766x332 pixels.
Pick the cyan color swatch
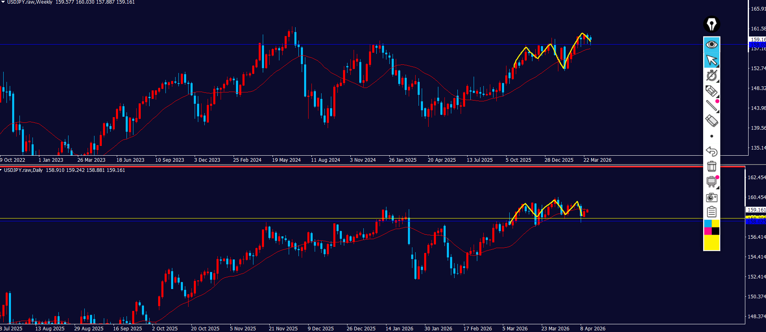point(708,223)
